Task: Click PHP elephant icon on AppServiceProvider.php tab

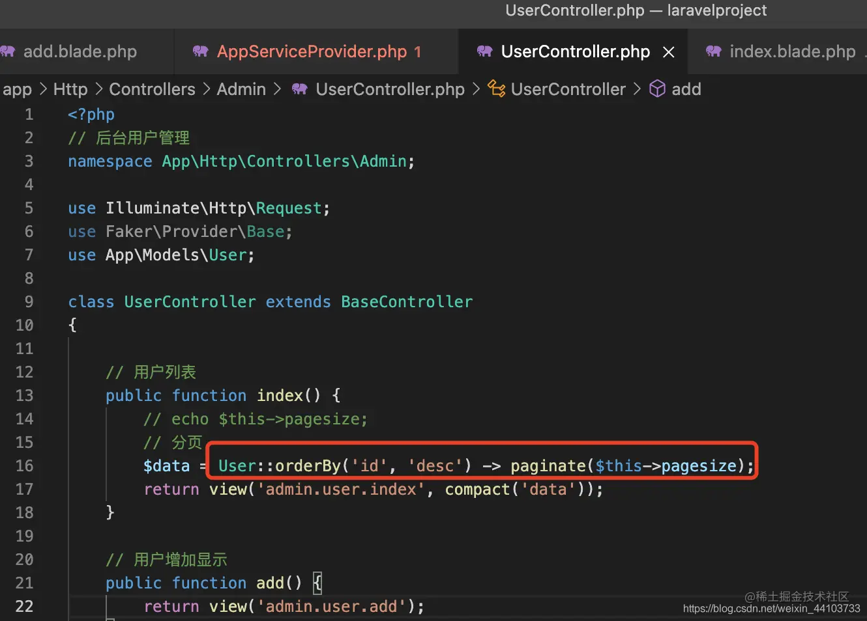Action: click(x=201, y=51)
